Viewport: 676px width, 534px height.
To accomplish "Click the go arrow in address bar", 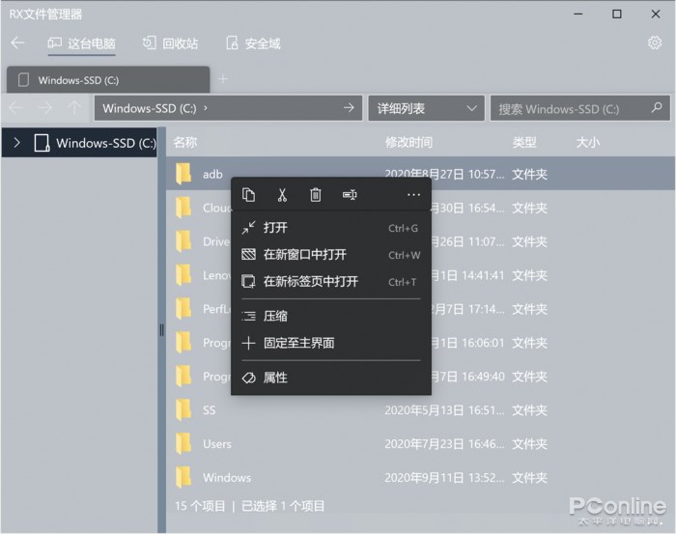I will 349,108.
